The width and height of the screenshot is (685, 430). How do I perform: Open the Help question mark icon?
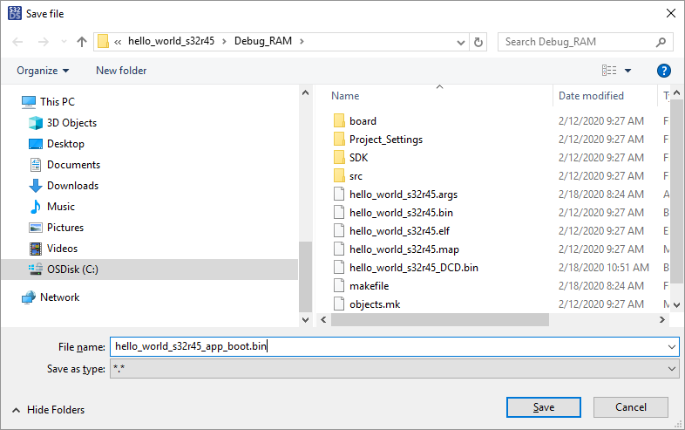point(663,71)
